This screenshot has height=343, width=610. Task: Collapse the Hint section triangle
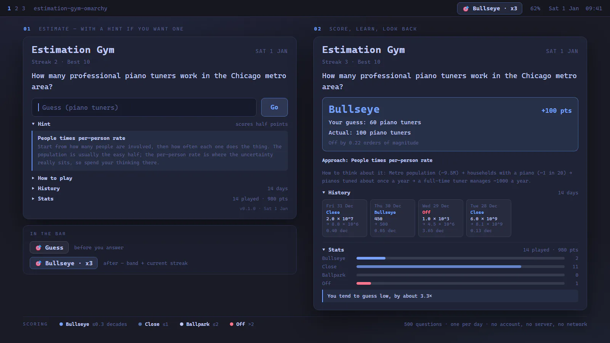[x=33, y=124]
